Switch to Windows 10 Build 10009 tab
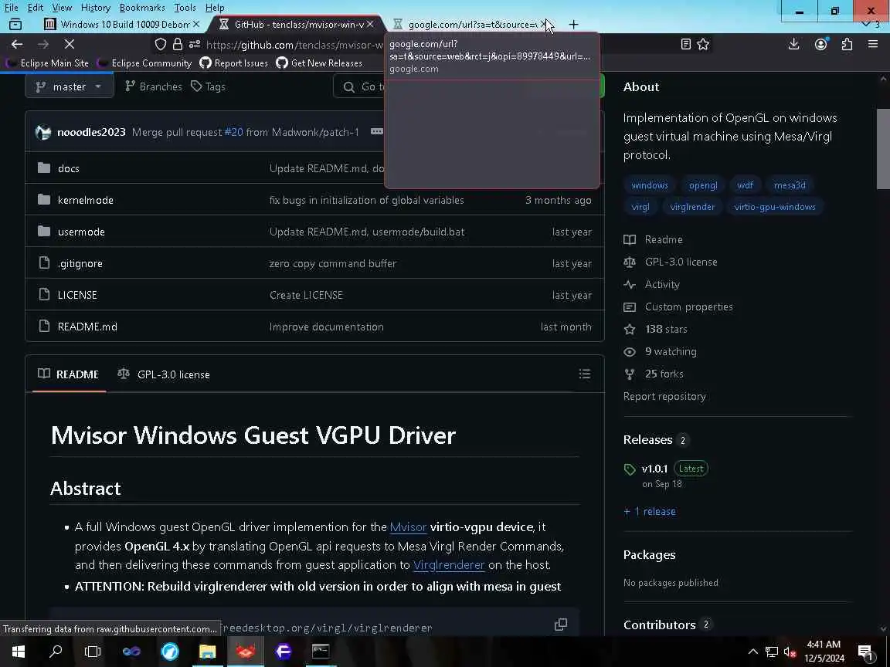Image resolution: width=890 pixels, height=667 pixels. click(x=122, y=25)
